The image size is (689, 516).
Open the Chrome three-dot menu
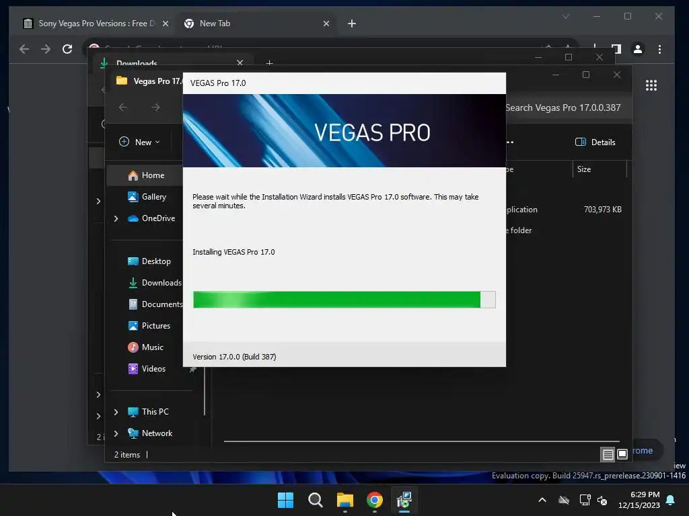(659, 49)
